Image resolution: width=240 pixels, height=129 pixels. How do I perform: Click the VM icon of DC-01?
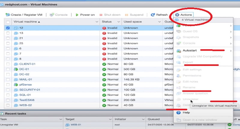click(x=16, y=69)
